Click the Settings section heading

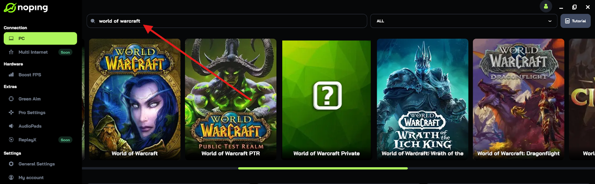(12, 153)
